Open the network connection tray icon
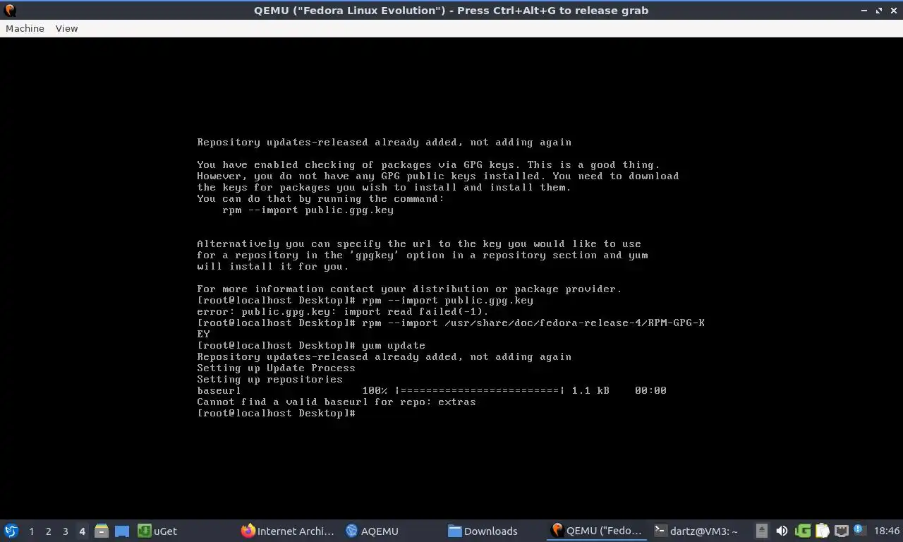The image size is (903, 542). click(x=842, y=531)
